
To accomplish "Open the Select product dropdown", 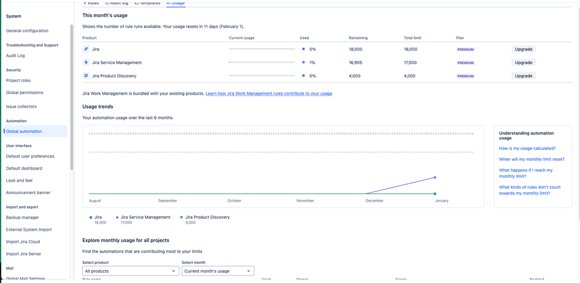I will (131, 271).
